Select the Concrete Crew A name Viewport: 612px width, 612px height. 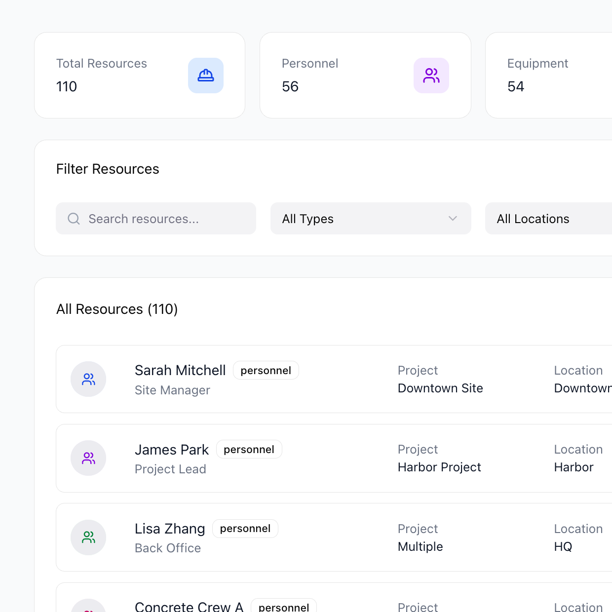(189, 607)
